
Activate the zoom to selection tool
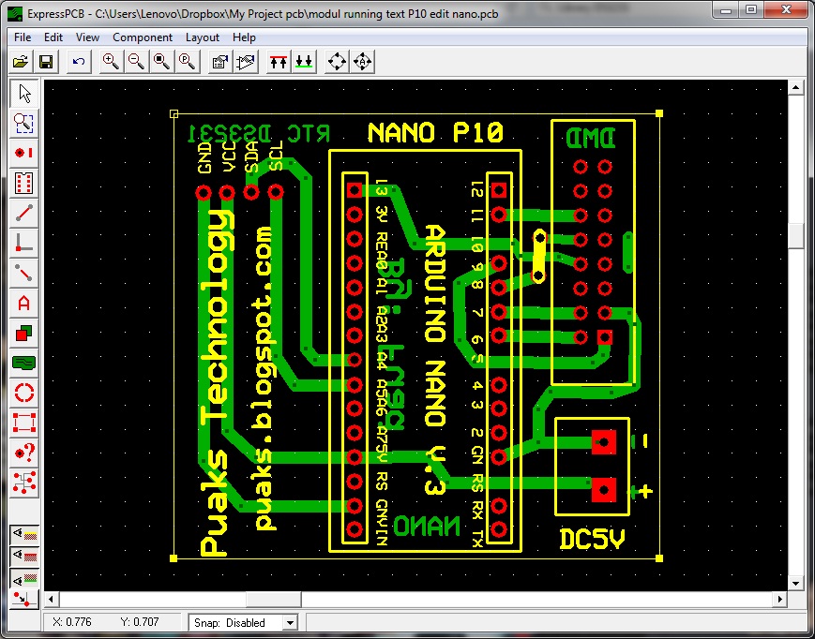[x=23, y=123]
